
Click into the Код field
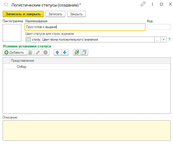(x=159, y=27)
